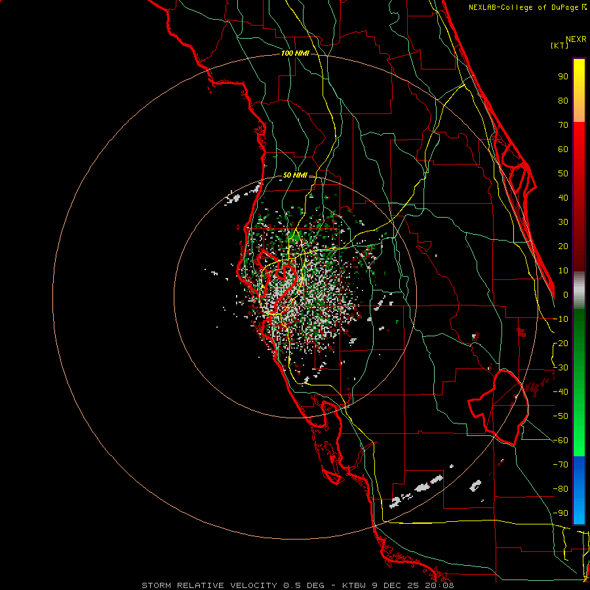Click the Lake Okeechobee thick red outline
This screenshot has width=590, height=590.
499,408
